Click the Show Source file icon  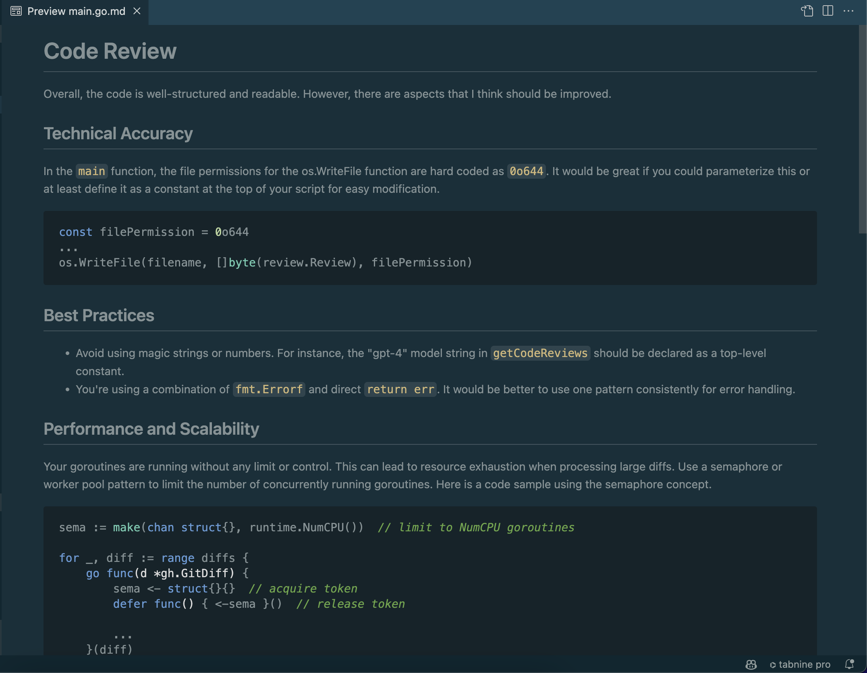point(807,11)
